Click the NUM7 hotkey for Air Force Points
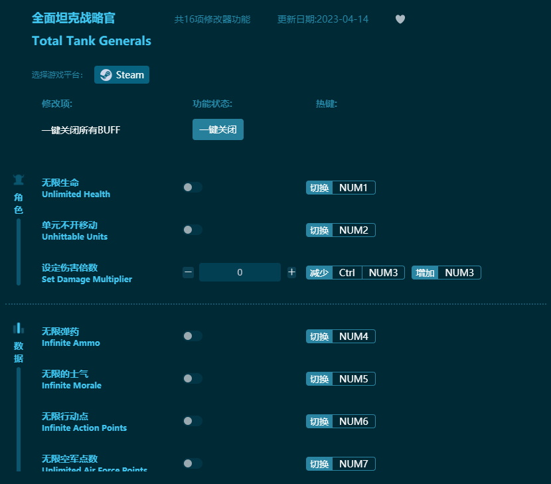Screen dimensions: 551x484 pos(341,463)
